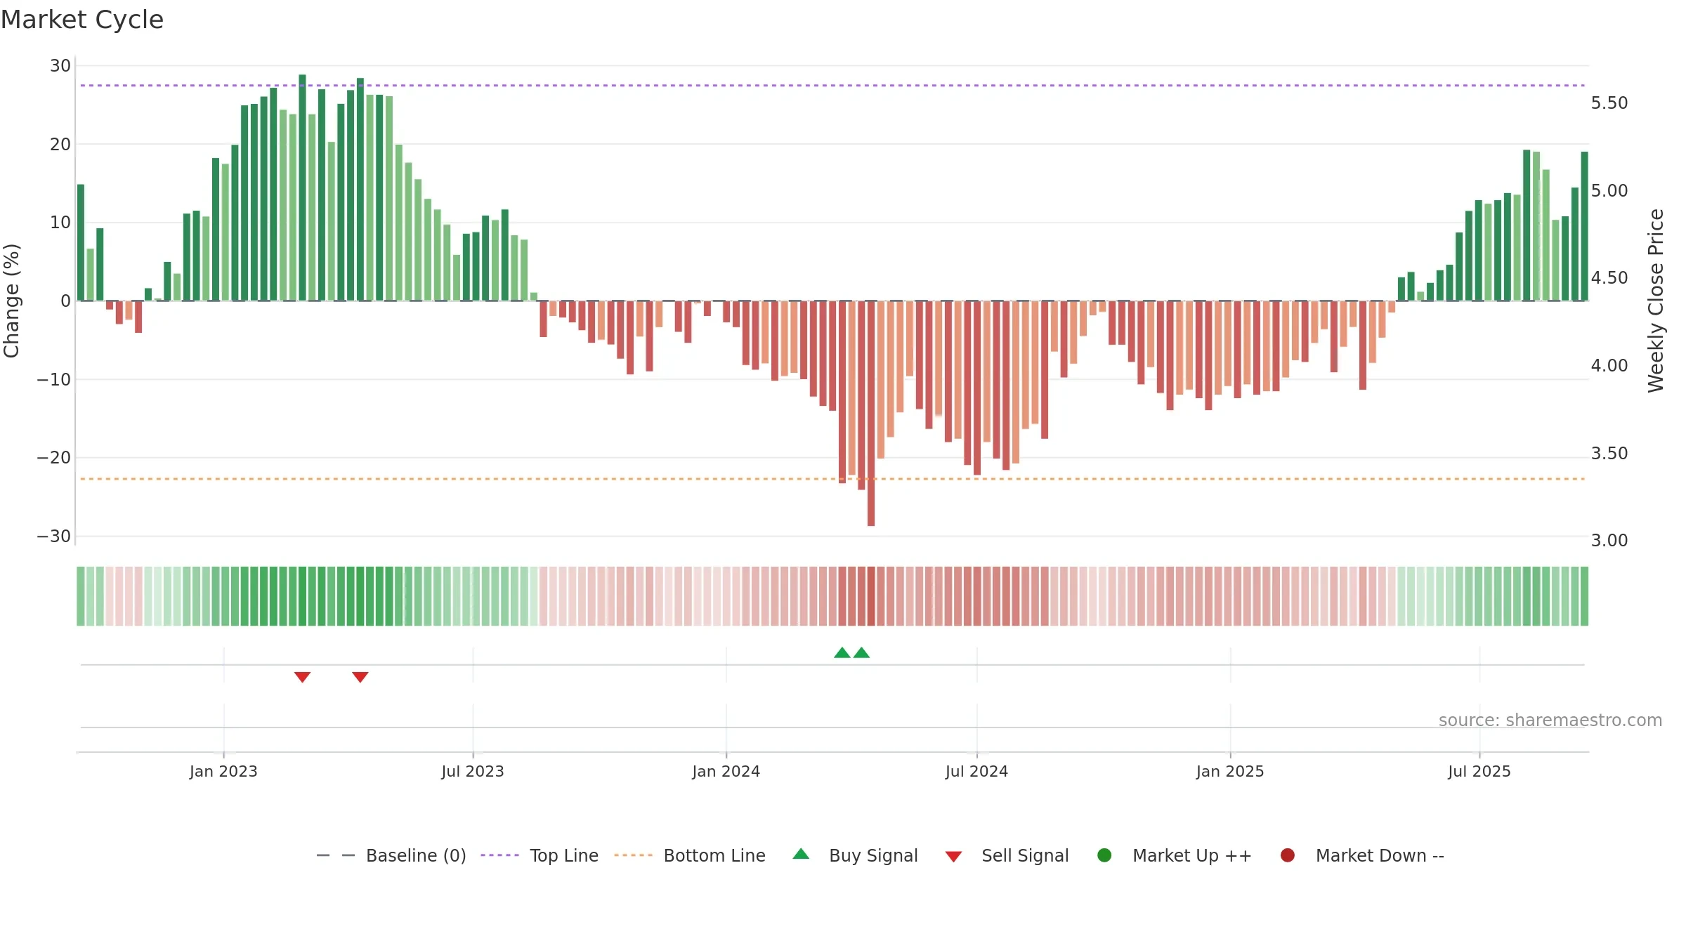Image resolution: width=1686 pixels, height=948 pixels.
Task: Click the Jul 2025 axis label
Action: (1479, 771)
